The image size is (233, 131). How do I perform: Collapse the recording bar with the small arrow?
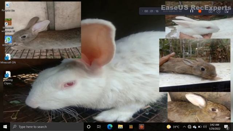coord(142,11)
